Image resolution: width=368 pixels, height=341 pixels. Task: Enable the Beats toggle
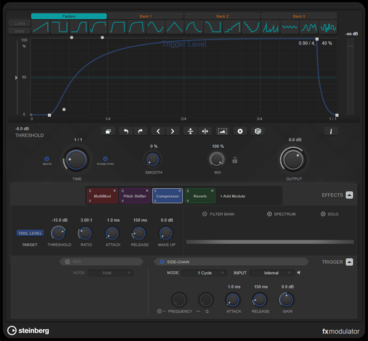pos(47,159)
